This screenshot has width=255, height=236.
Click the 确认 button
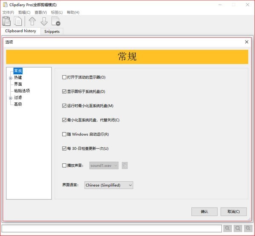tap(204, 212)
